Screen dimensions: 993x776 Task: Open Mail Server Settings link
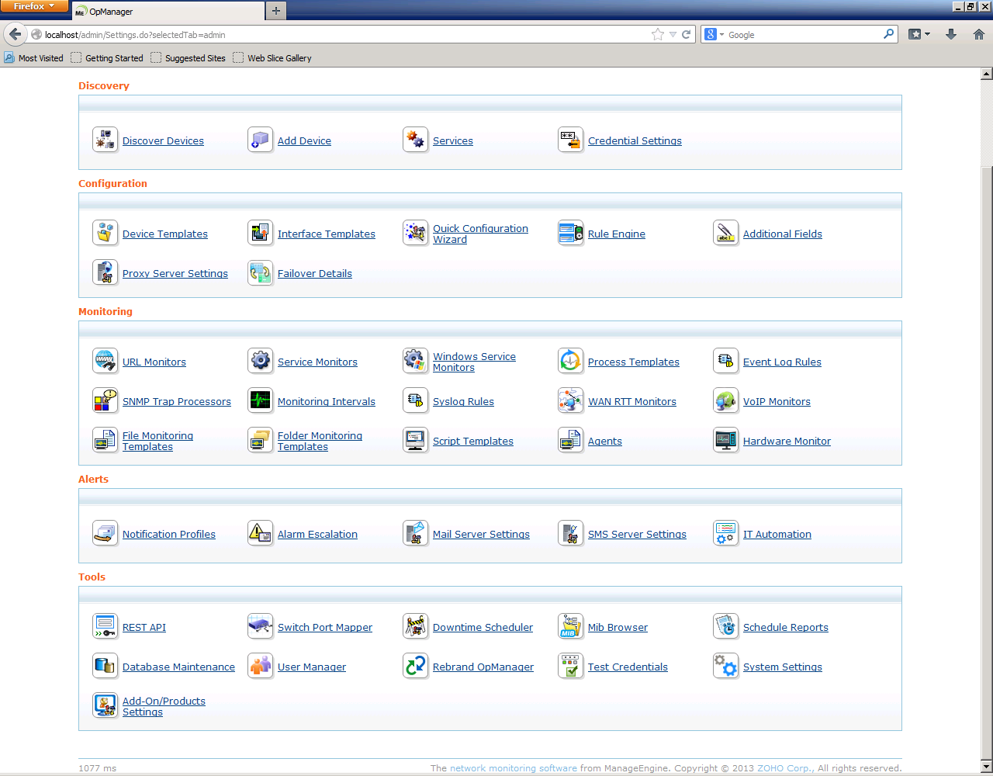[x=481, y=534]
